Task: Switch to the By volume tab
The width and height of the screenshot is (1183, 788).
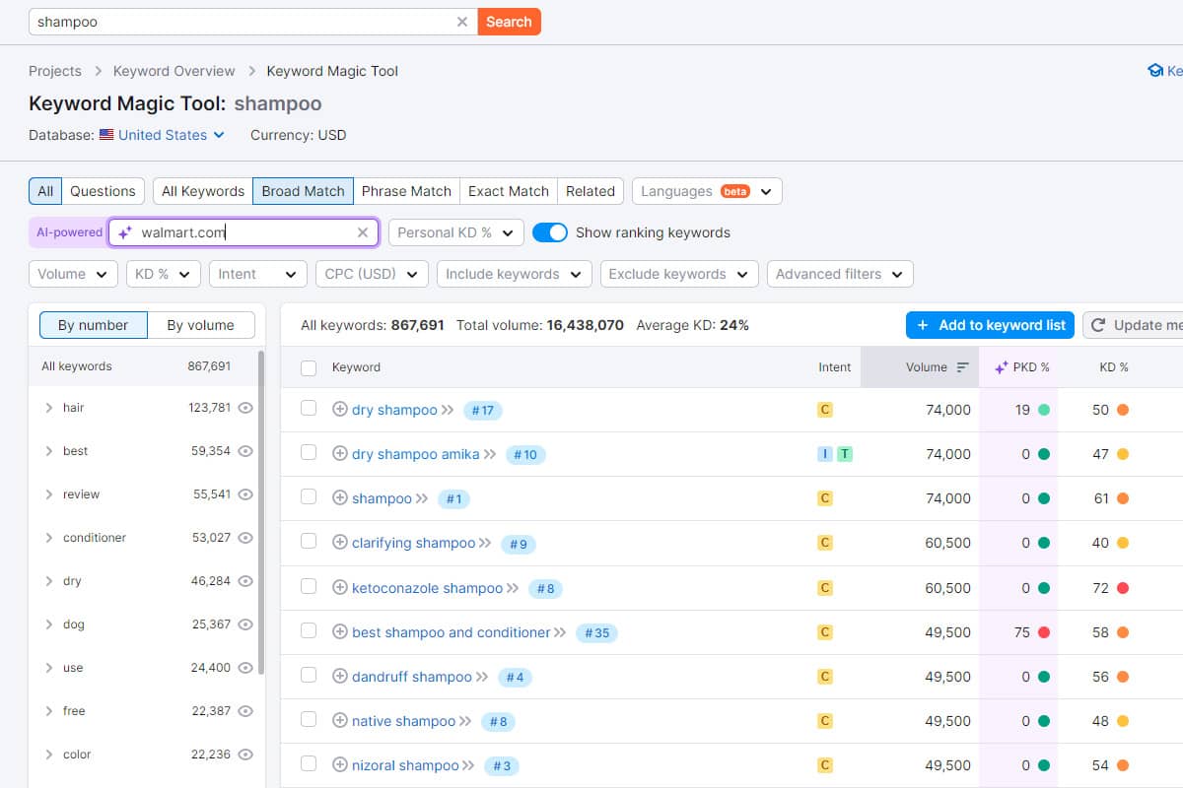Action: point(201,324)
